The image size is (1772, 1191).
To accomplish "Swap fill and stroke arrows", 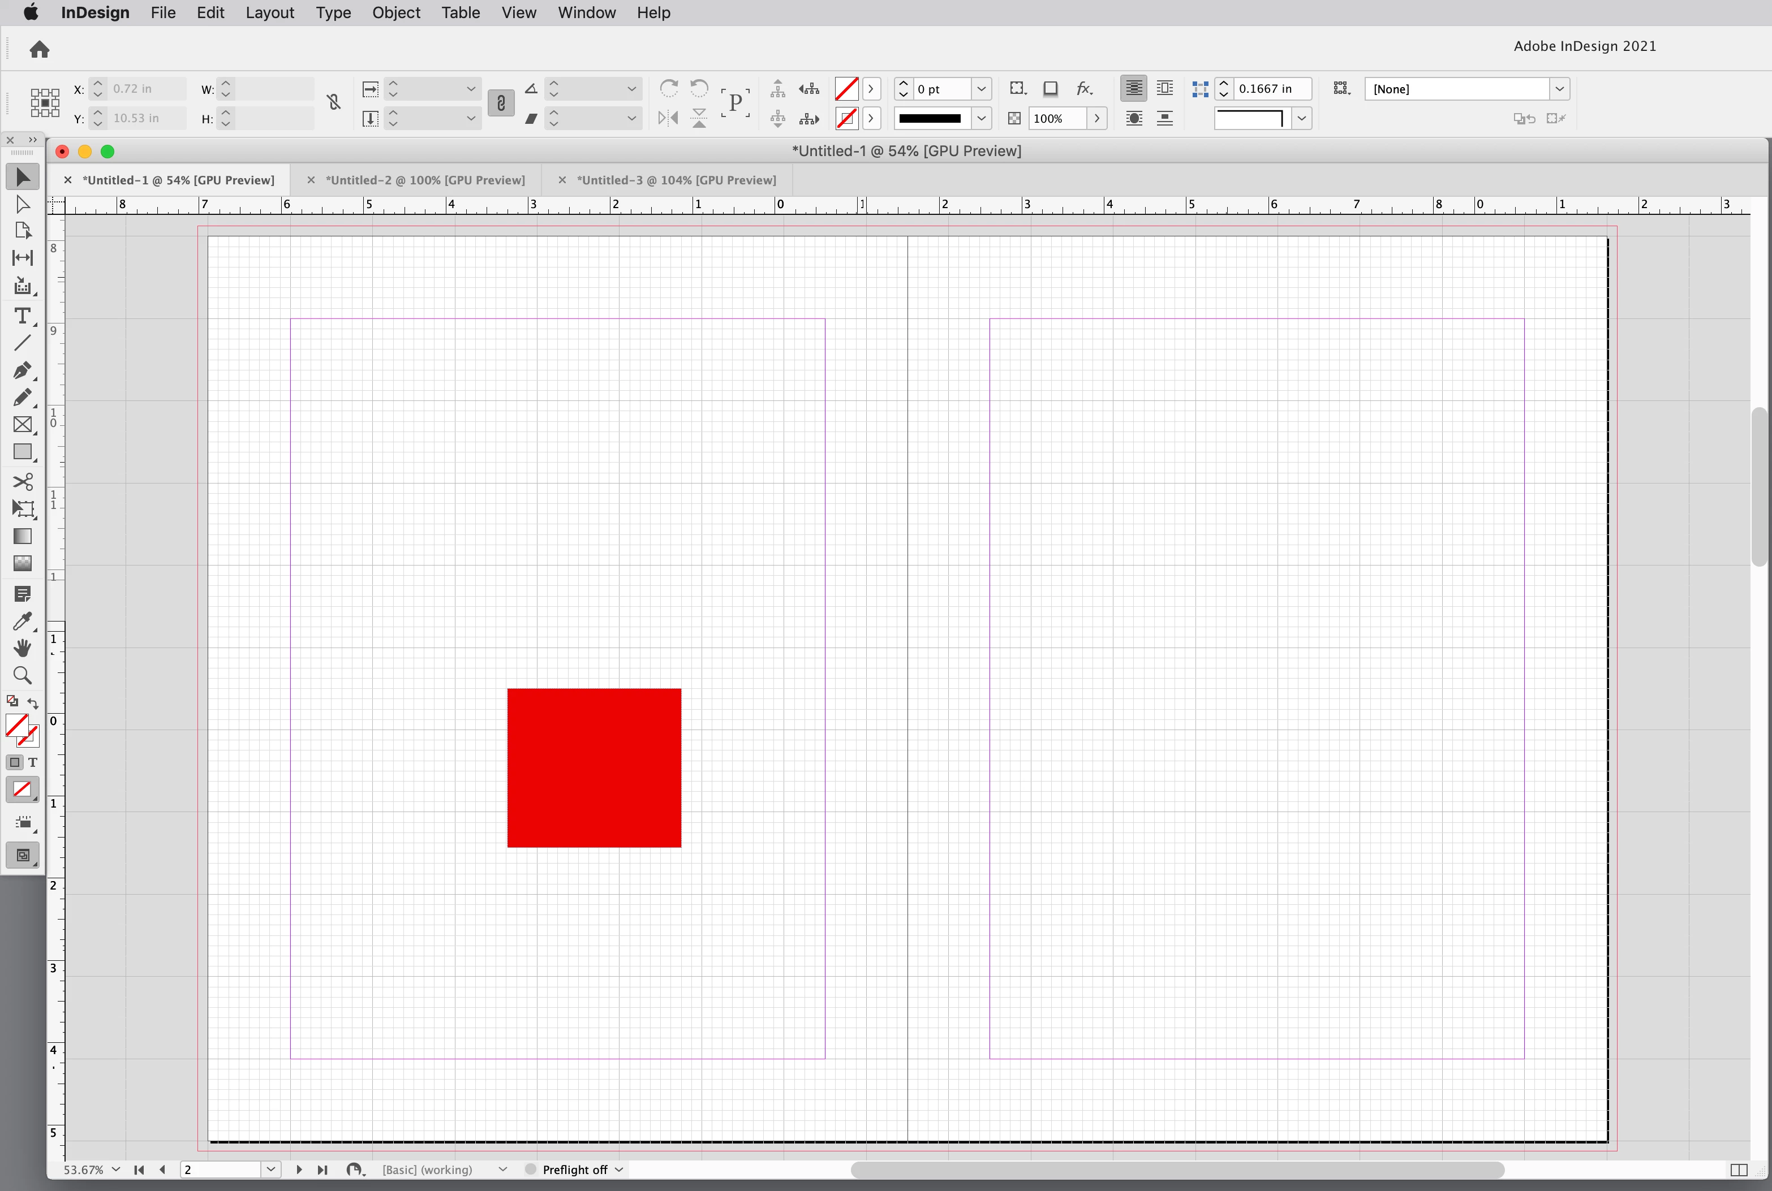I will (x=33, y=702).
